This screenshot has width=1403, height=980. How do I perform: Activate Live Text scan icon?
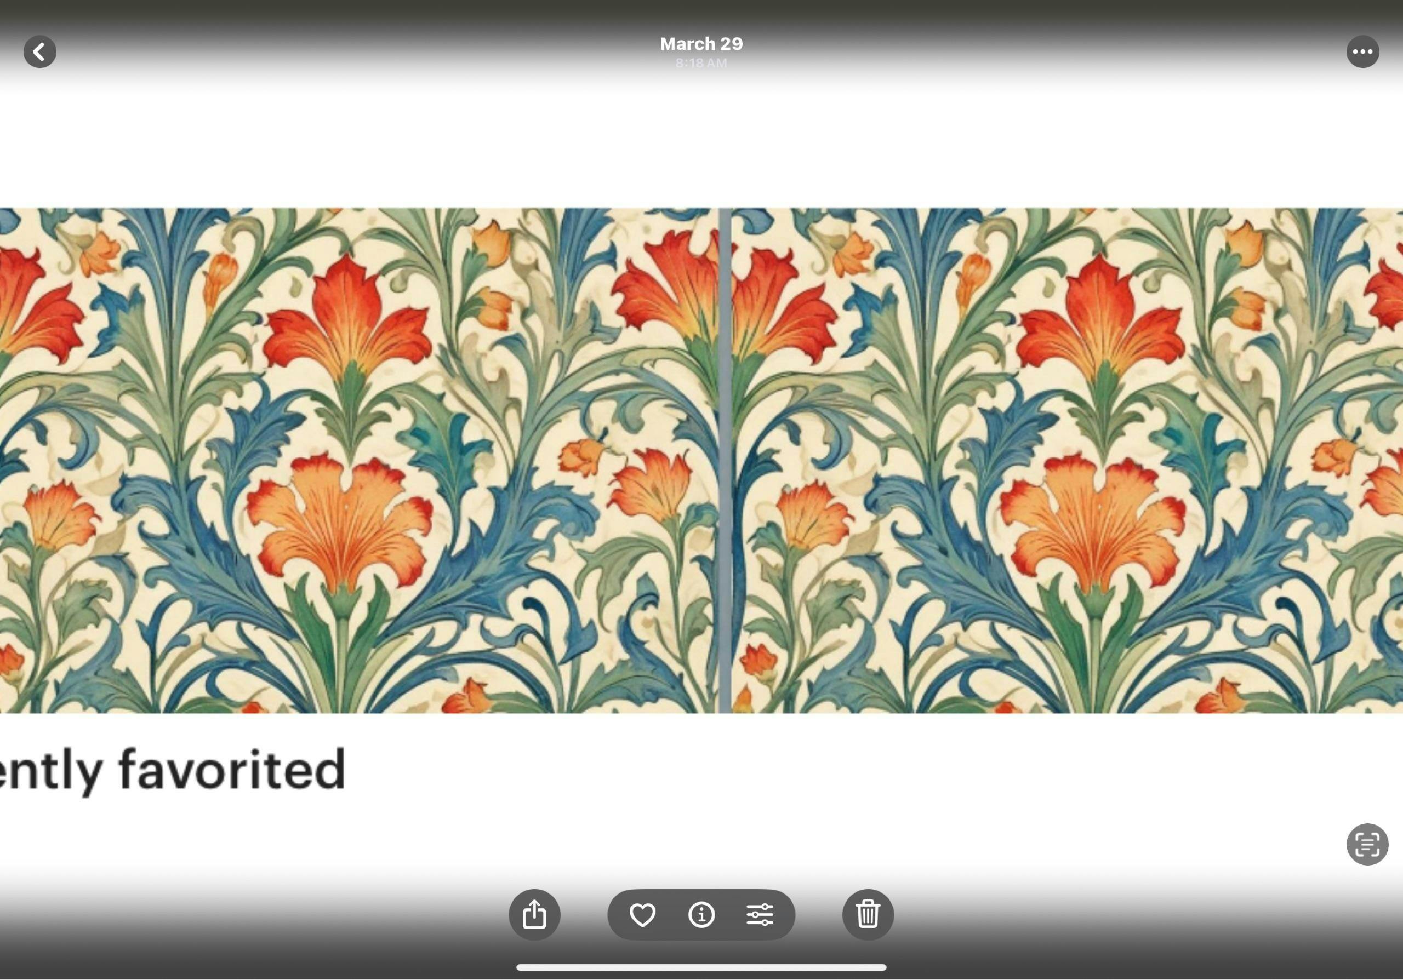pyautogui.click(x=1367, y=845)
